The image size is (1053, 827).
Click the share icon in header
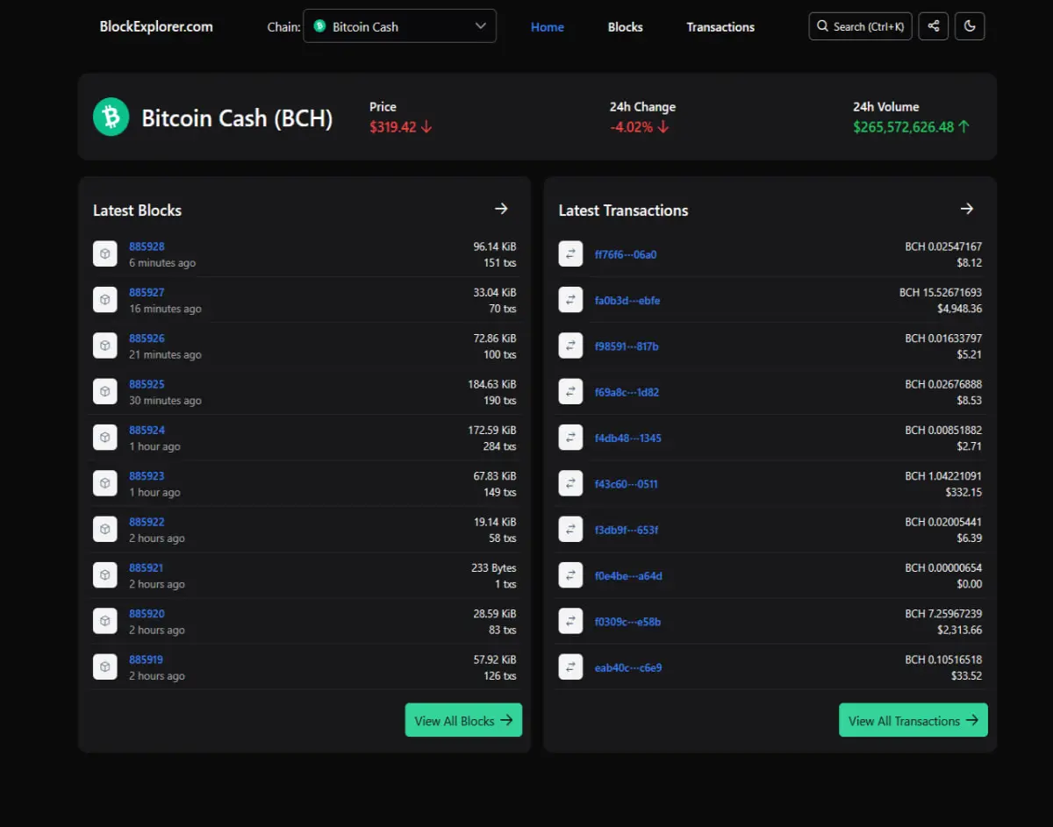click(934, 26)
